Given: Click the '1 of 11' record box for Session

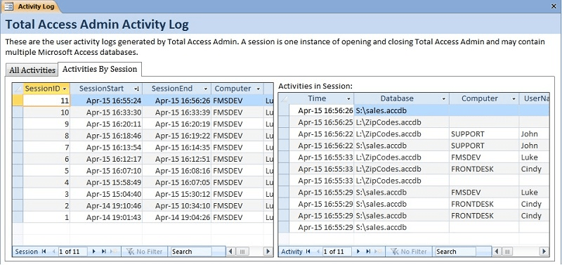Looking at the screenshot, I should tap(73, 252).
